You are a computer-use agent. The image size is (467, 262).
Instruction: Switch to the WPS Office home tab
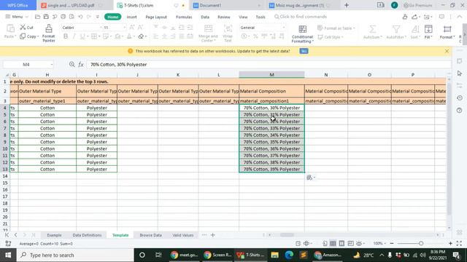(18, 5)
